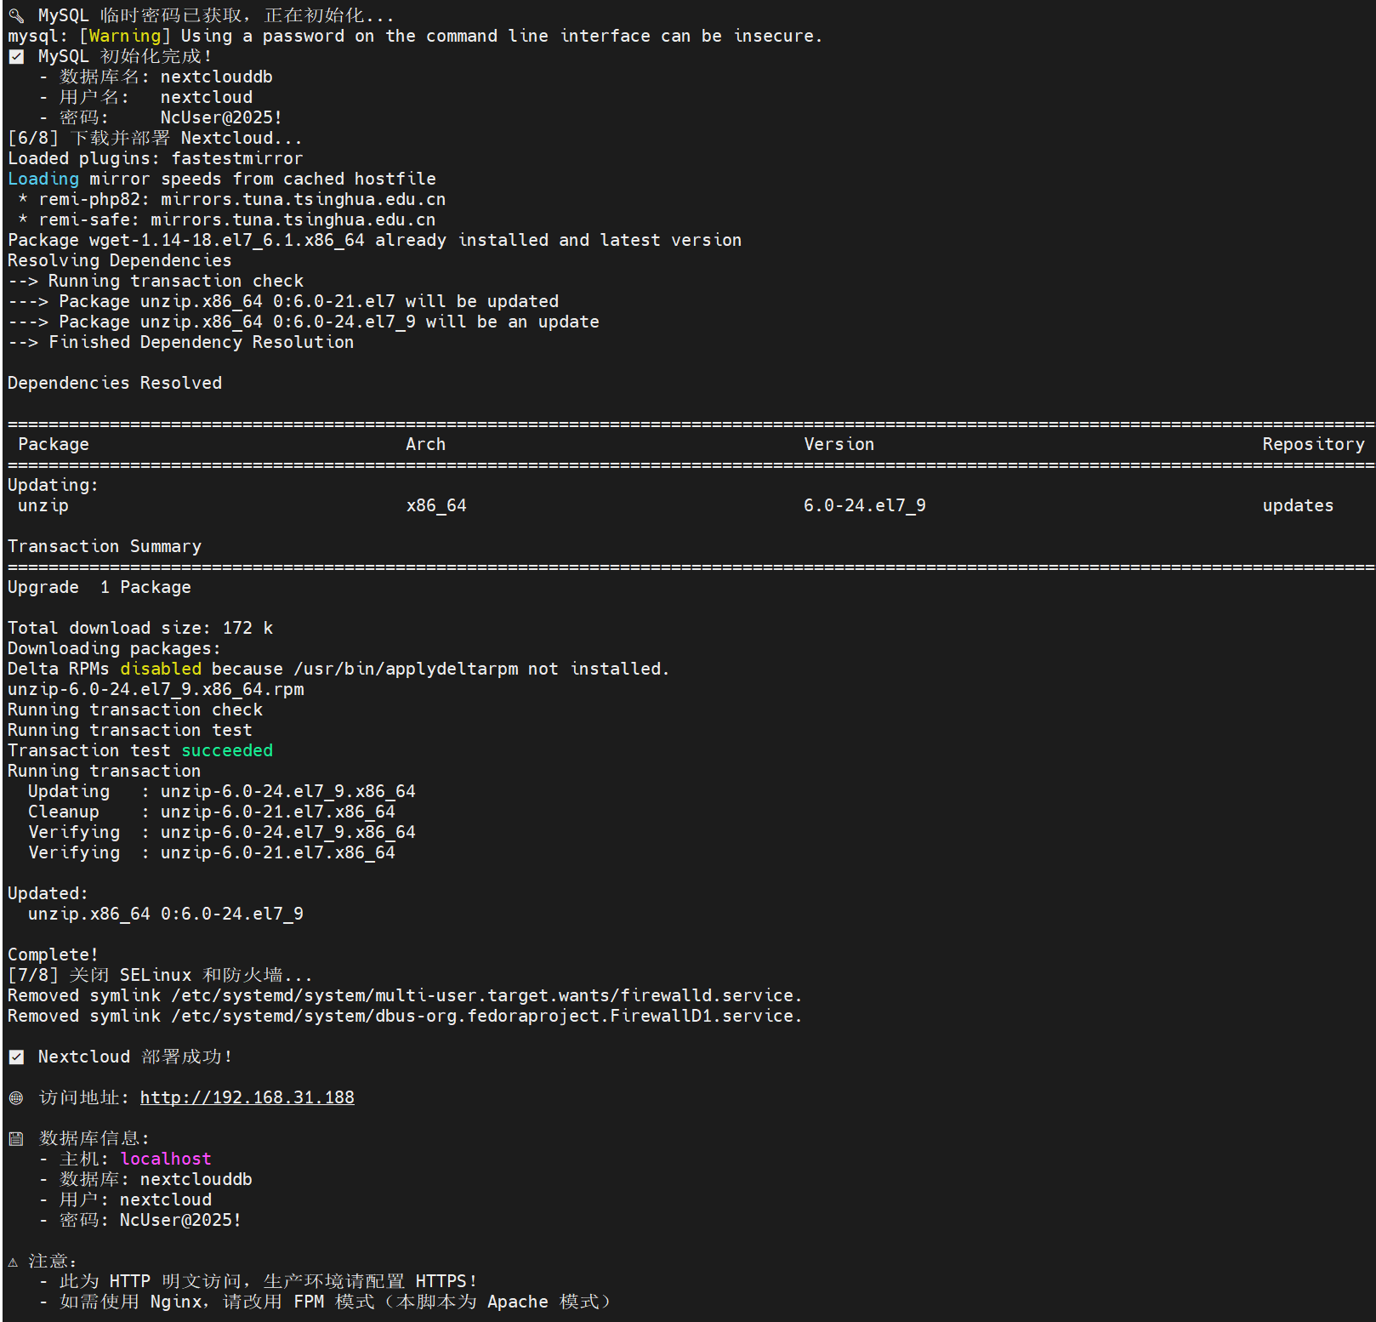Click "nextclouddb" in the 数据库名 line

point(217,77)
